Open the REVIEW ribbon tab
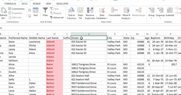Image resolution: width=181 pixels, height=95 pixels. coord(37,4)
